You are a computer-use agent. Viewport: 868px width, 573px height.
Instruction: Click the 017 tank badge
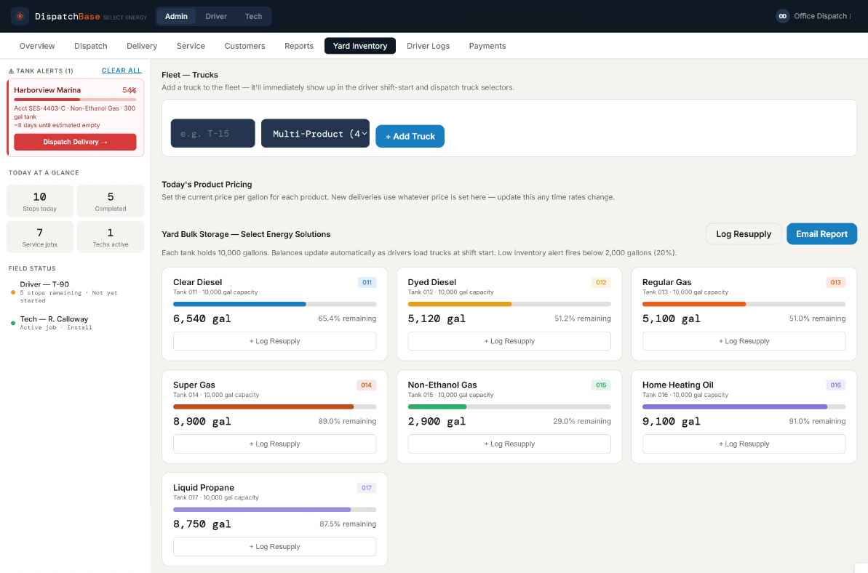pyautogui.click(x=367, y=488)
